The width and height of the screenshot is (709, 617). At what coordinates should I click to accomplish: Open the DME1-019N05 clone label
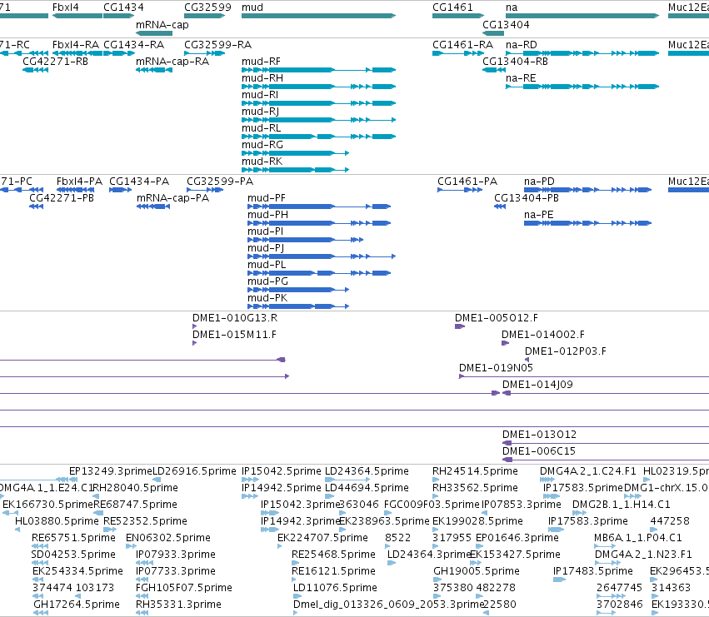[x=496, y=368]
